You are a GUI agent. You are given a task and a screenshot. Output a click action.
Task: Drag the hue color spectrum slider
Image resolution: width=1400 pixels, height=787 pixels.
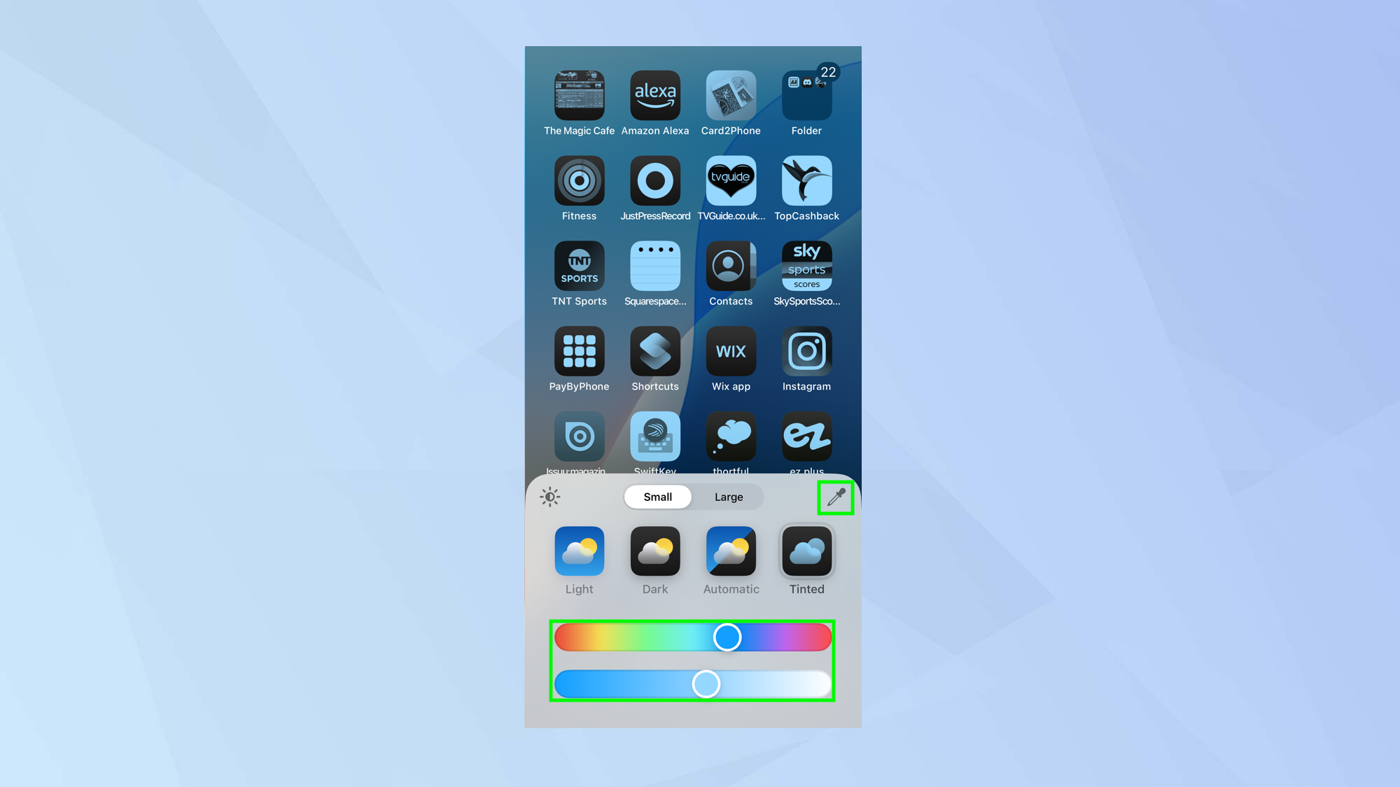727,636
